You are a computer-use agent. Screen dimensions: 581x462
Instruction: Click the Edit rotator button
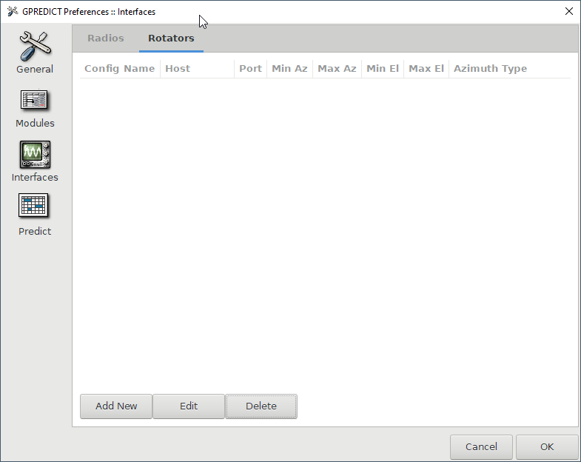coord(189,406)
